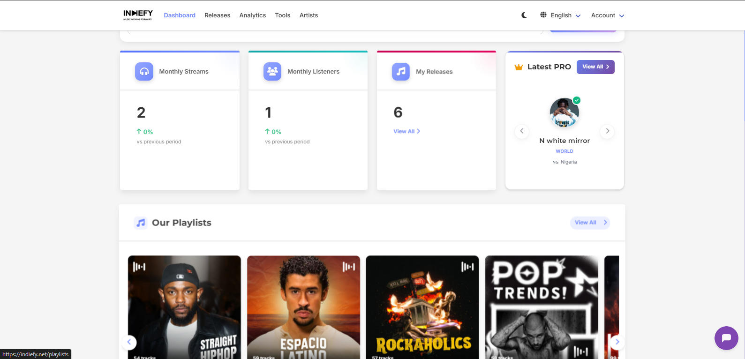
Task: Open N white mirror artist avatar
Action: click(x=564, y=112)
